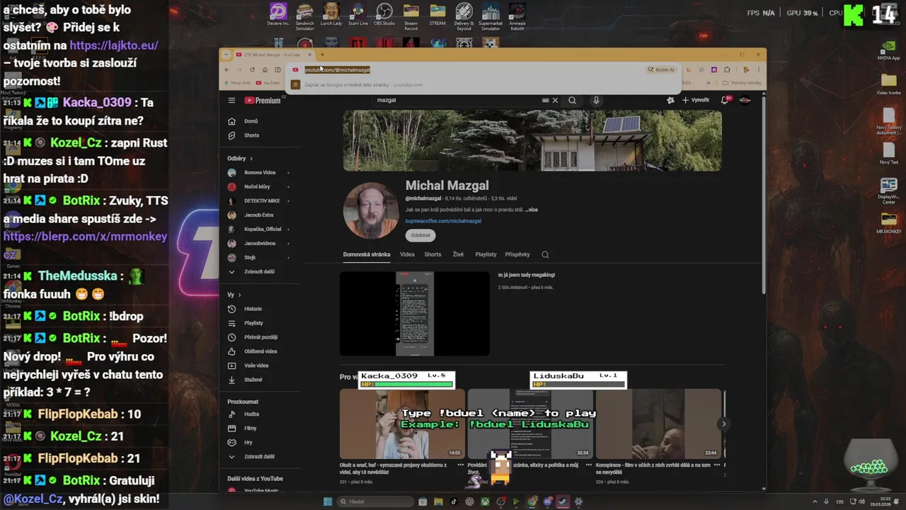
Task: Open Supermarket Simulator desktop shortcut
Action: [x=491, y=17]
